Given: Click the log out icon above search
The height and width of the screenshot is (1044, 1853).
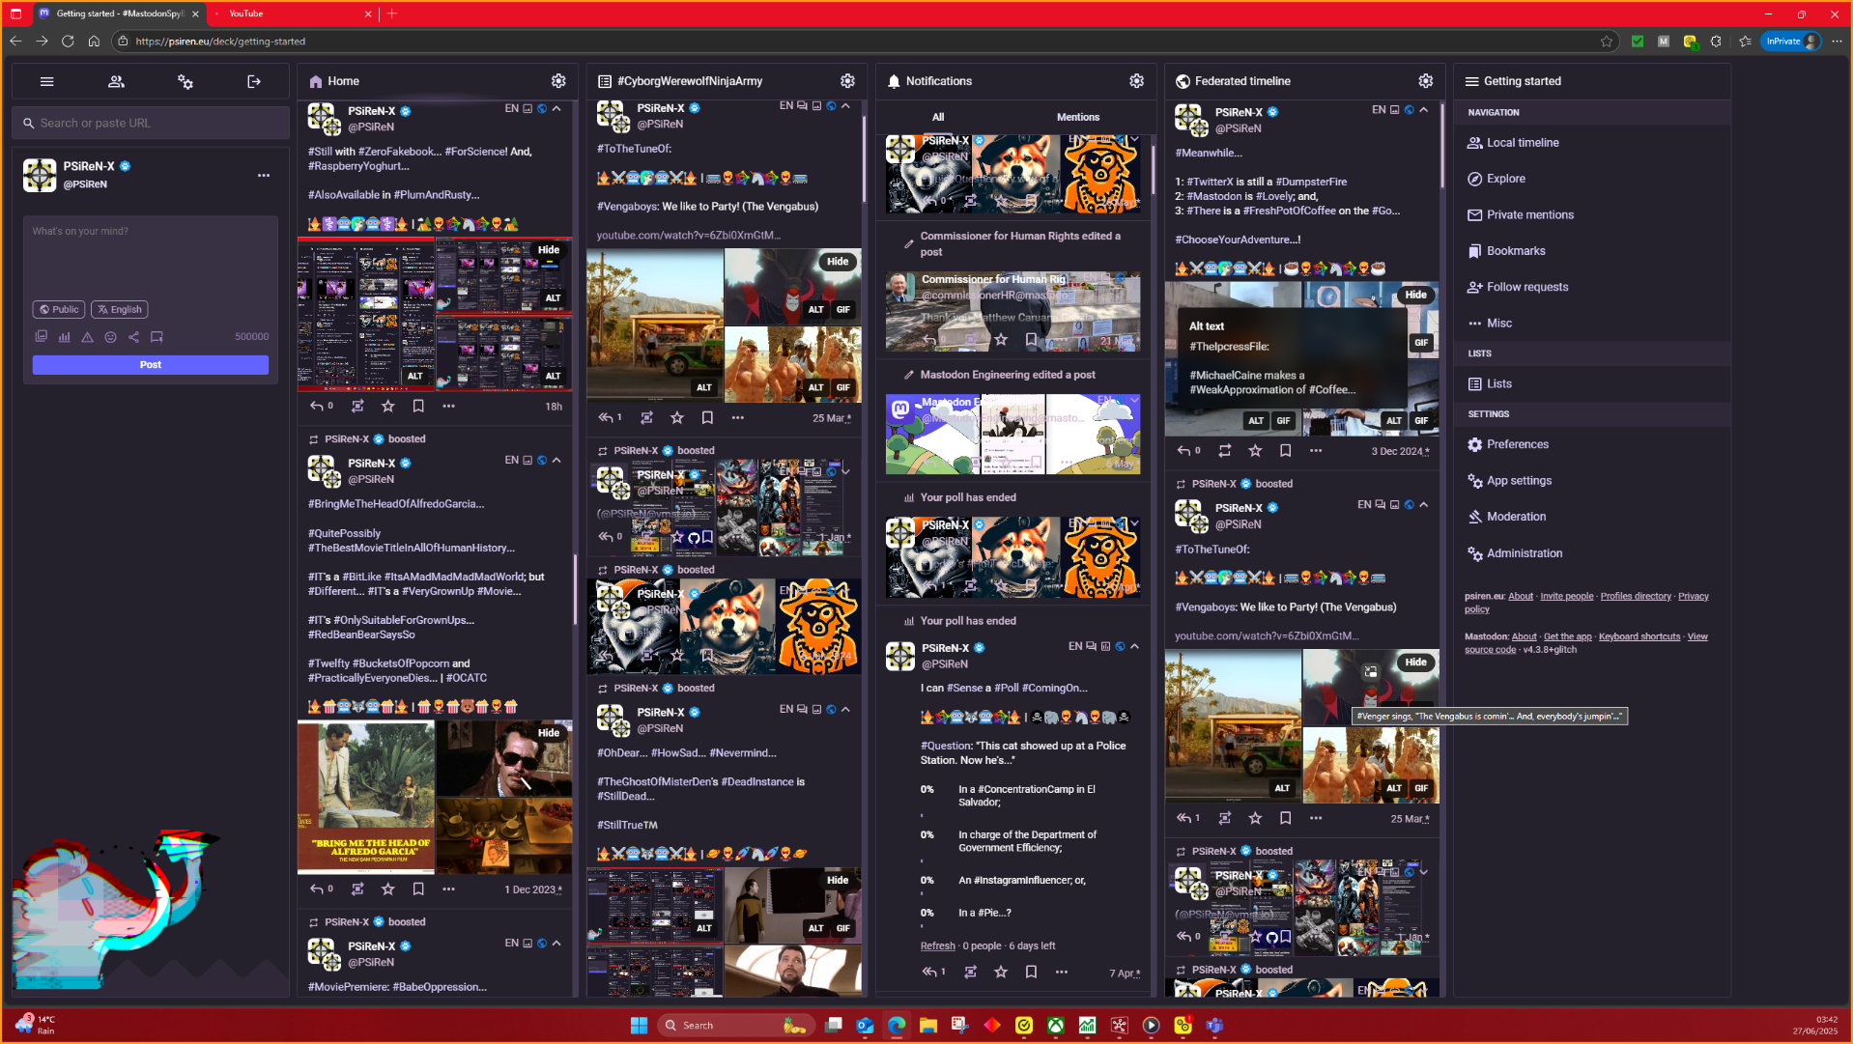Looking at the screenshot, I should tap(254, 82).
